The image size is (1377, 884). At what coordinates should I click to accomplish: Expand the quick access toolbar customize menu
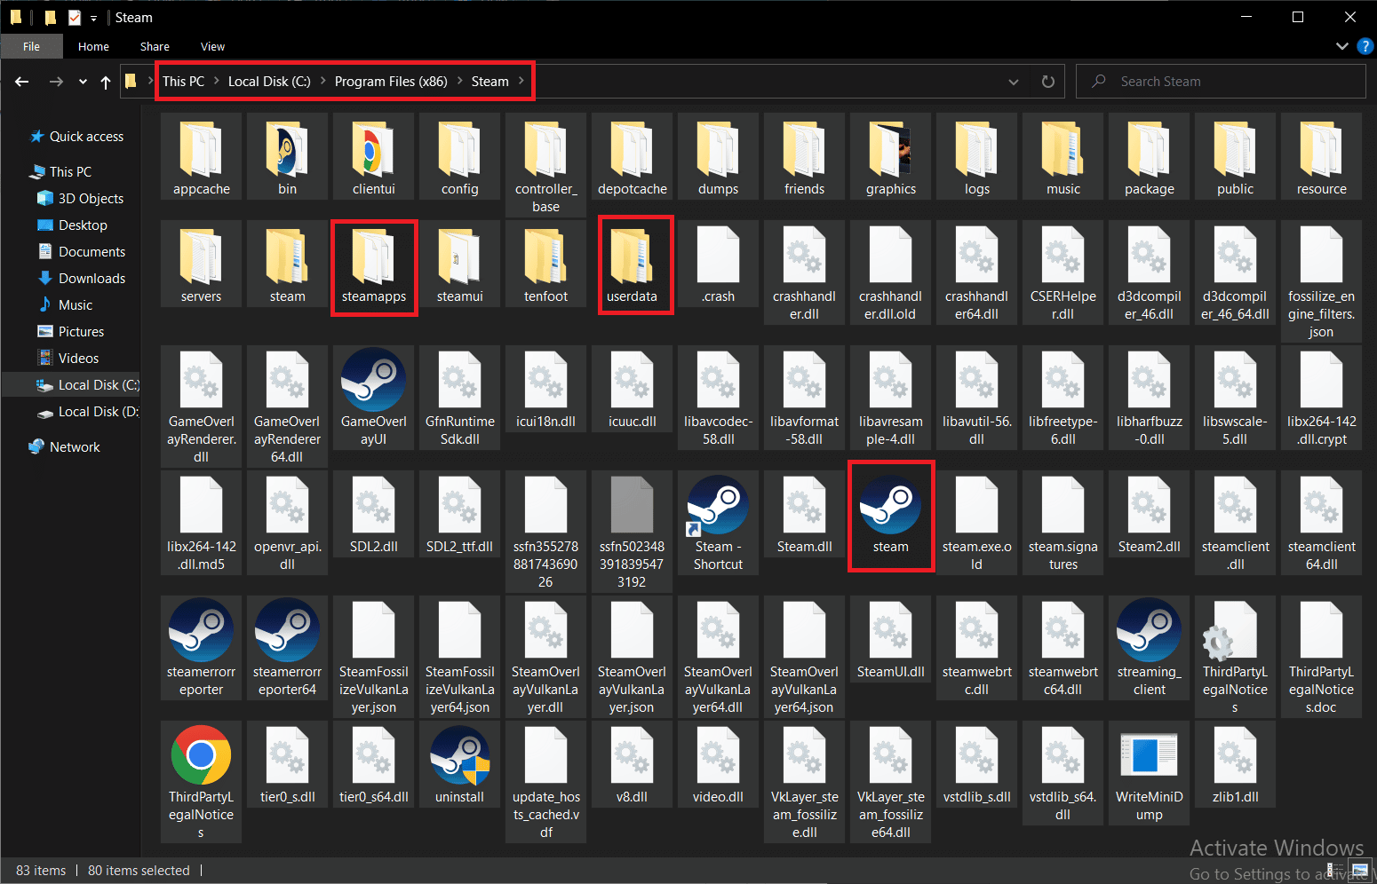(x=93, y=17)
